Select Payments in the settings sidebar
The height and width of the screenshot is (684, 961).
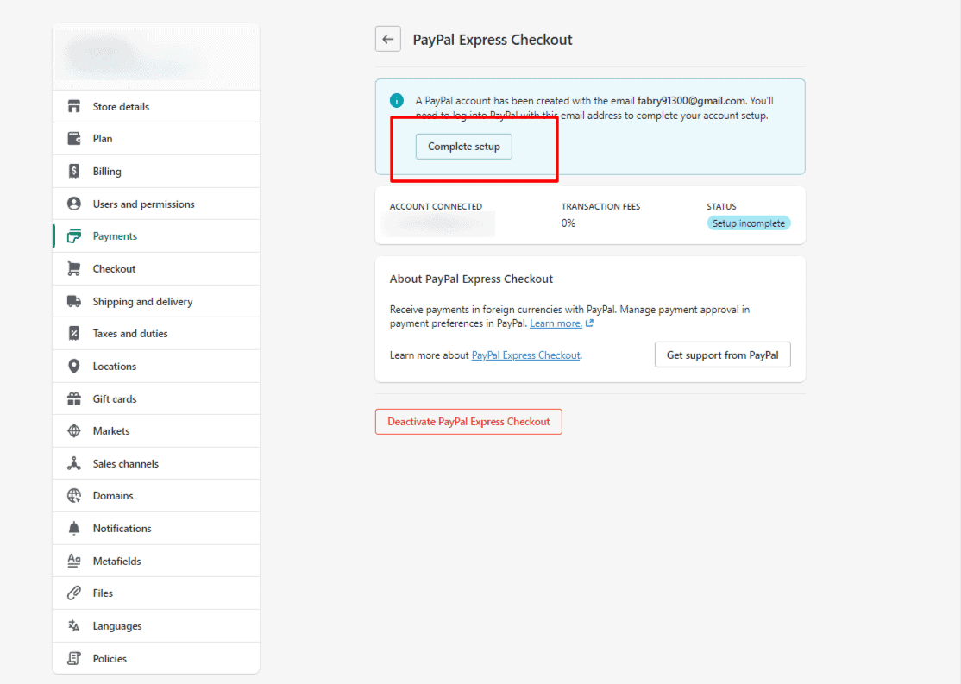tap(115, 235)
